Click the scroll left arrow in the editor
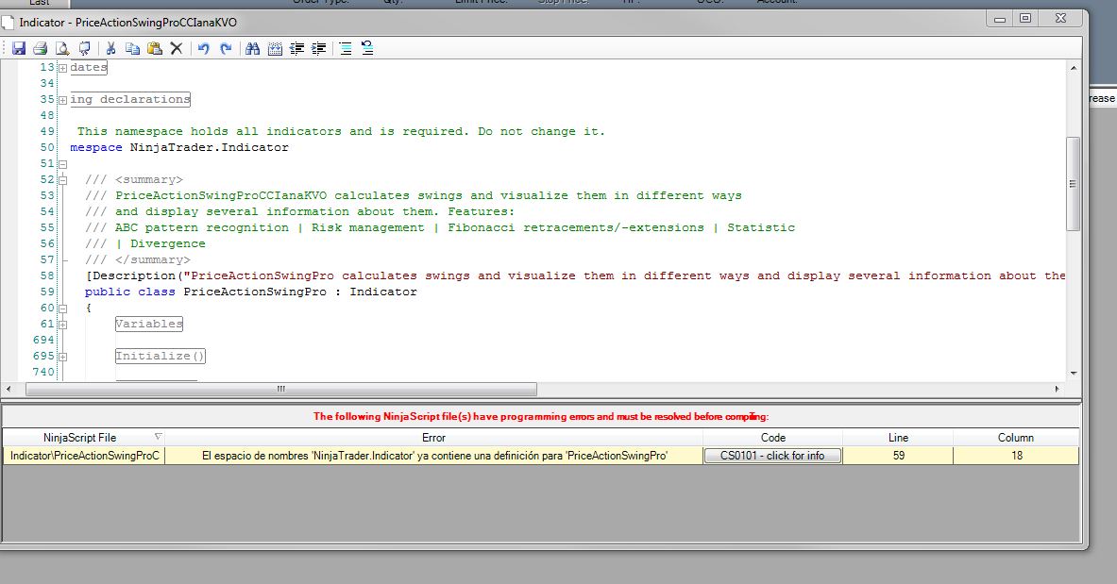This screenshot has width=1117, height=584. 8,389
